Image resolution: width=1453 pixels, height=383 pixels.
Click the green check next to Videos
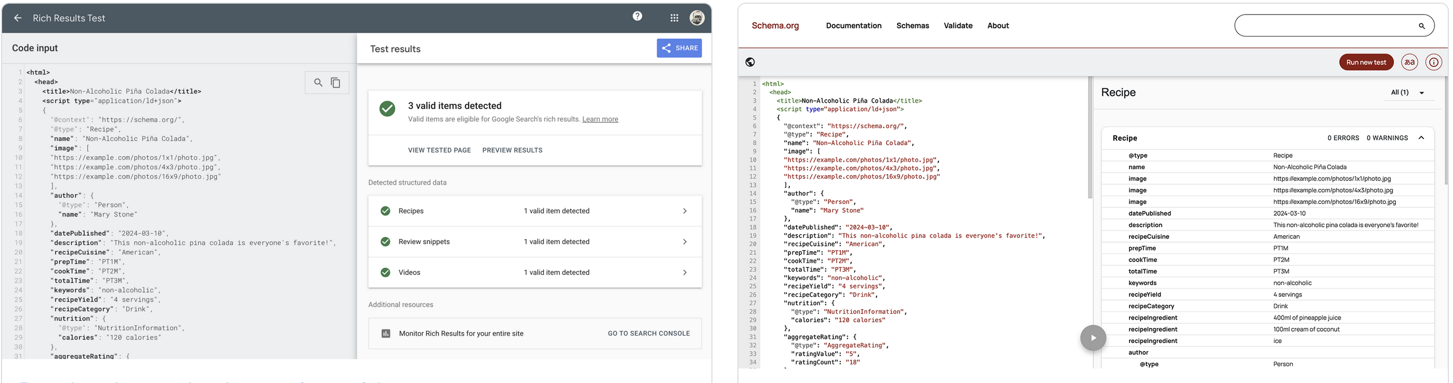coord(385,272)
